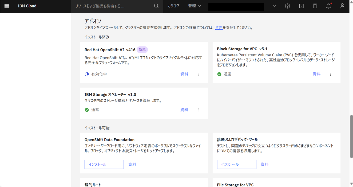The image size is (353, 187).
Task: Open the hamburger navigation menu
Action: [7, 6]
